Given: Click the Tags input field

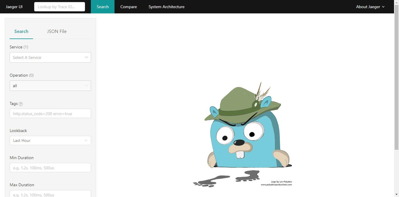Looking at the screenshot, I should (50, 114).
